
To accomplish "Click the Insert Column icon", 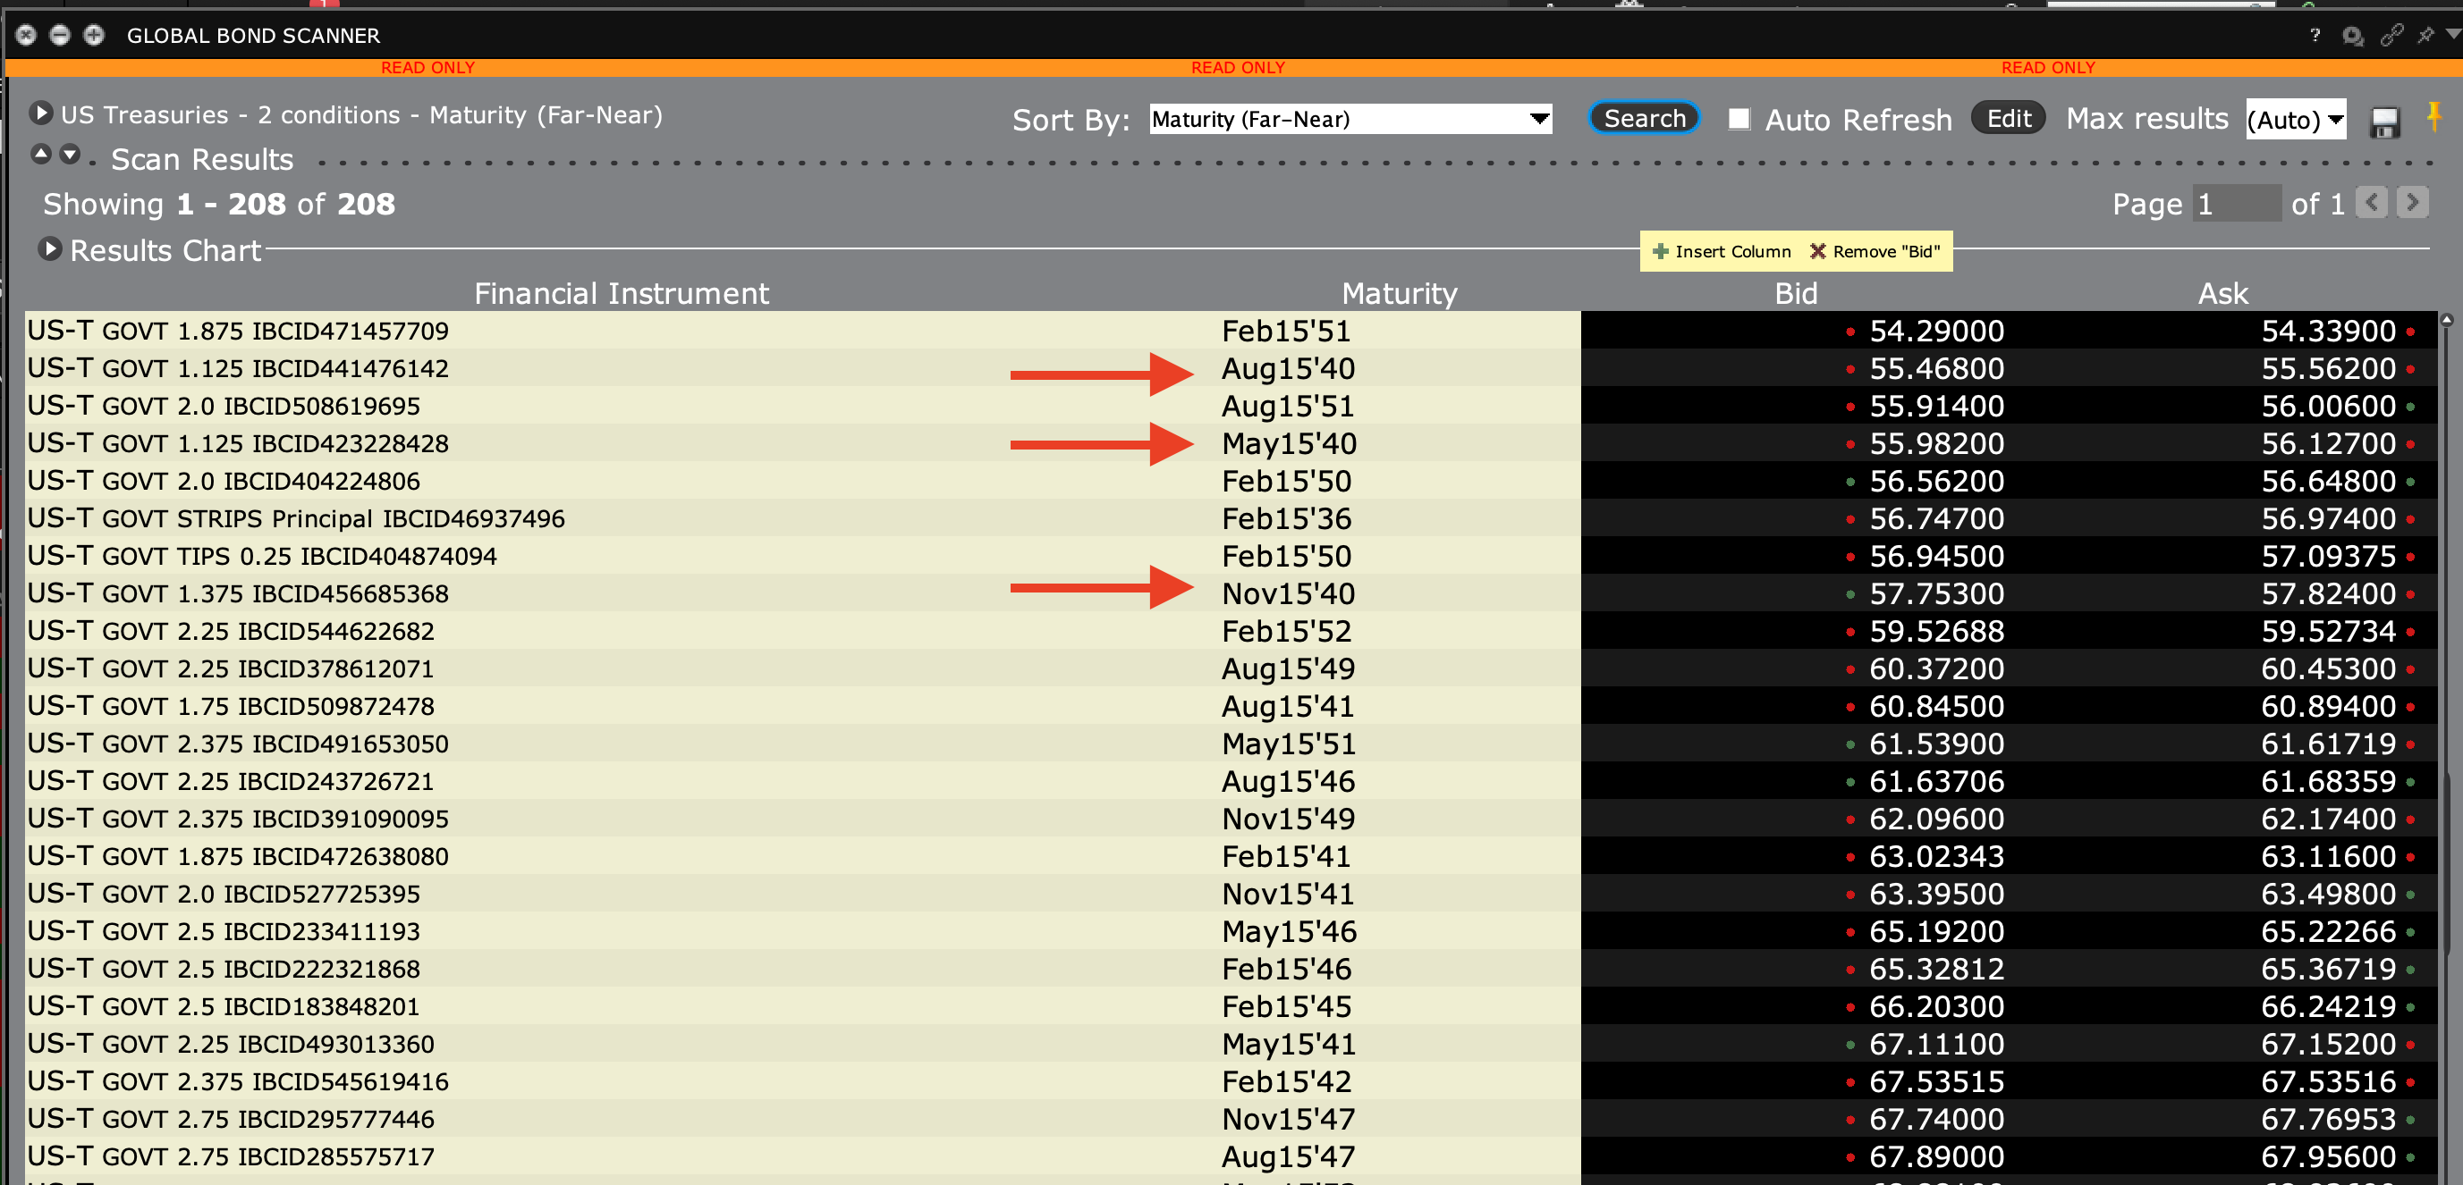I will (x=1660, y=251).
